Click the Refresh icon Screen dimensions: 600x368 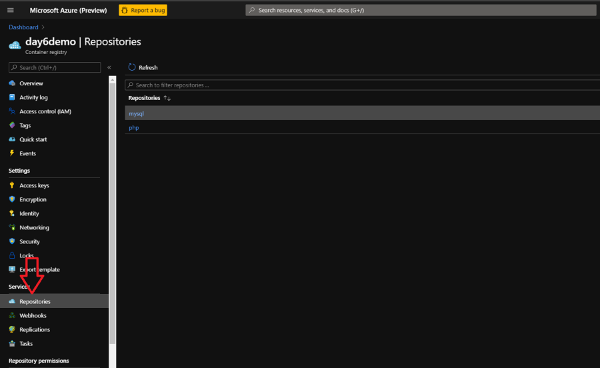tap(132, 67)
